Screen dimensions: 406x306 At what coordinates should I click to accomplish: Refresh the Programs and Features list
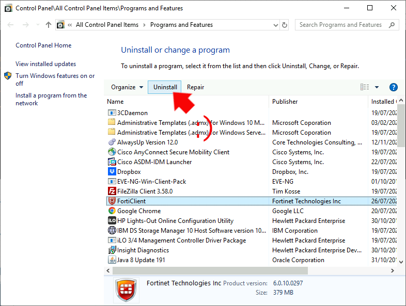(x=285, y=25)
